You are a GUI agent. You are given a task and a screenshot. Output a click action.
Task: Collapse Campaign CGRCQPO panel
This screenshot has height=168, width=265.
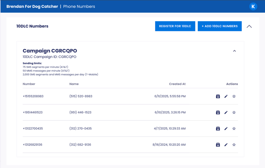pyautogui.click(x=235, y=51)
